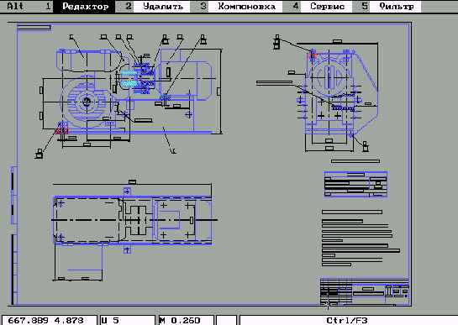Click the Ctrl/F3 hint in status bar
The width and height of the screenshot is (458, 325).
tap(347, 320)
